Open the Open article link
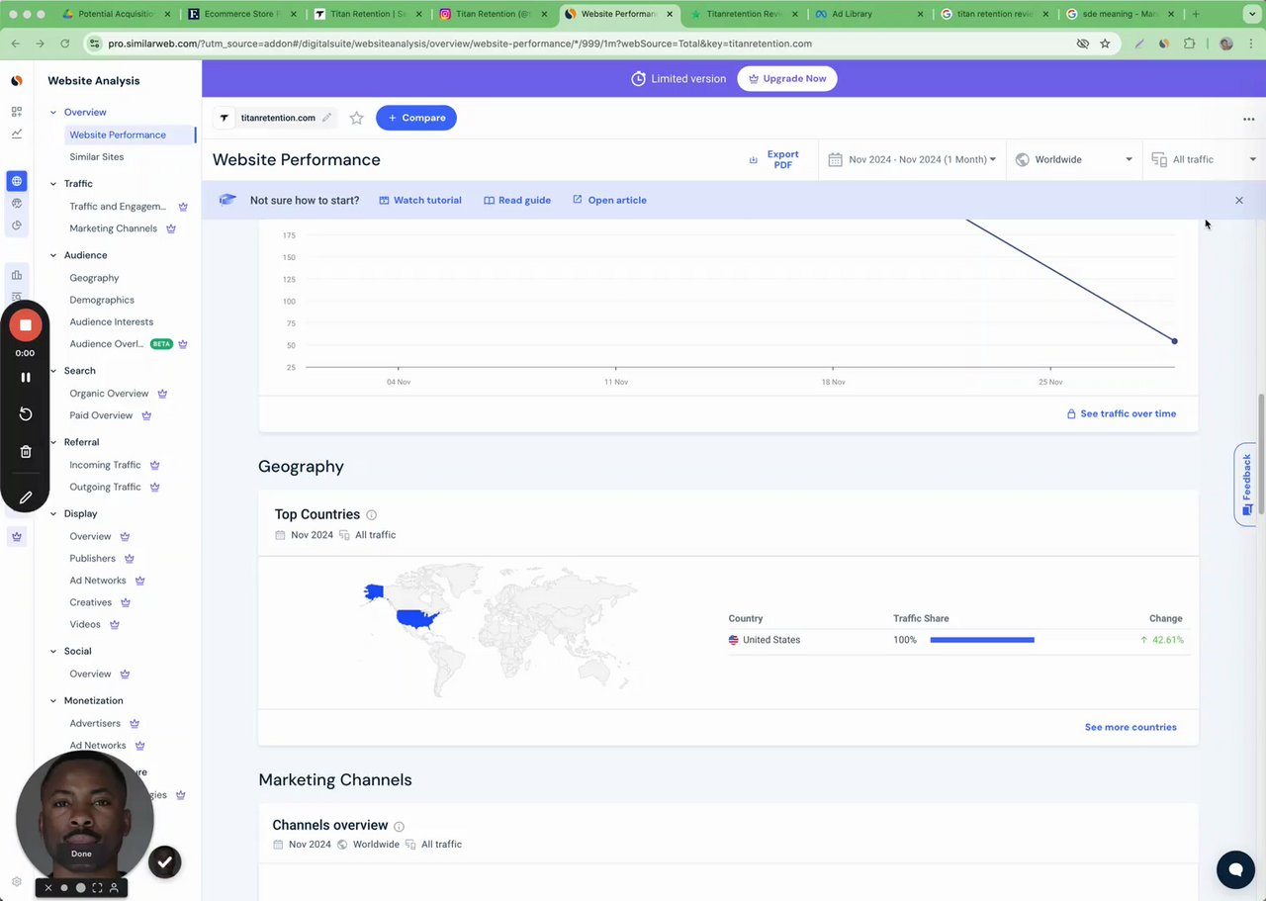 pos(609,200)
